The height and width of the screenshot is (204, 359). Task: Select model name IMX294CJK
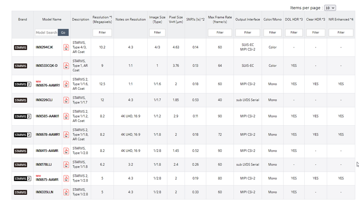pyautogui.click(x=44, y=47)
